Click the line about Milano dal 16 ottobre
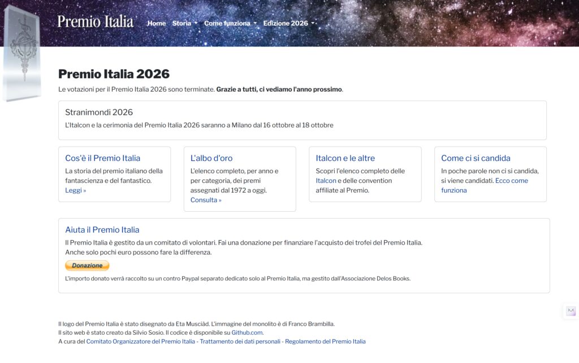579x363 pixels. point(199,125)
